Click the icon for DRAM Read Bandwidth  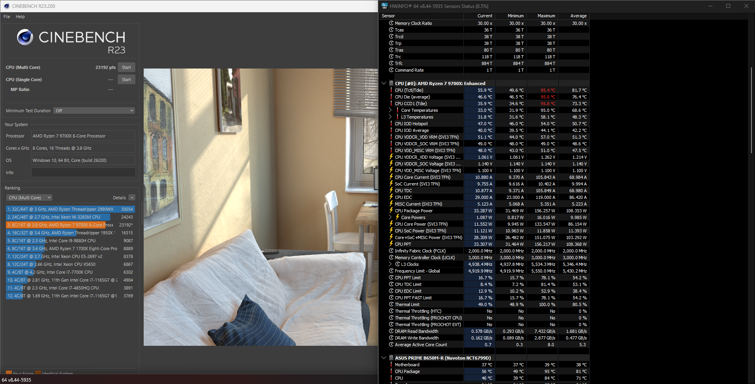(x=391, y=331)
